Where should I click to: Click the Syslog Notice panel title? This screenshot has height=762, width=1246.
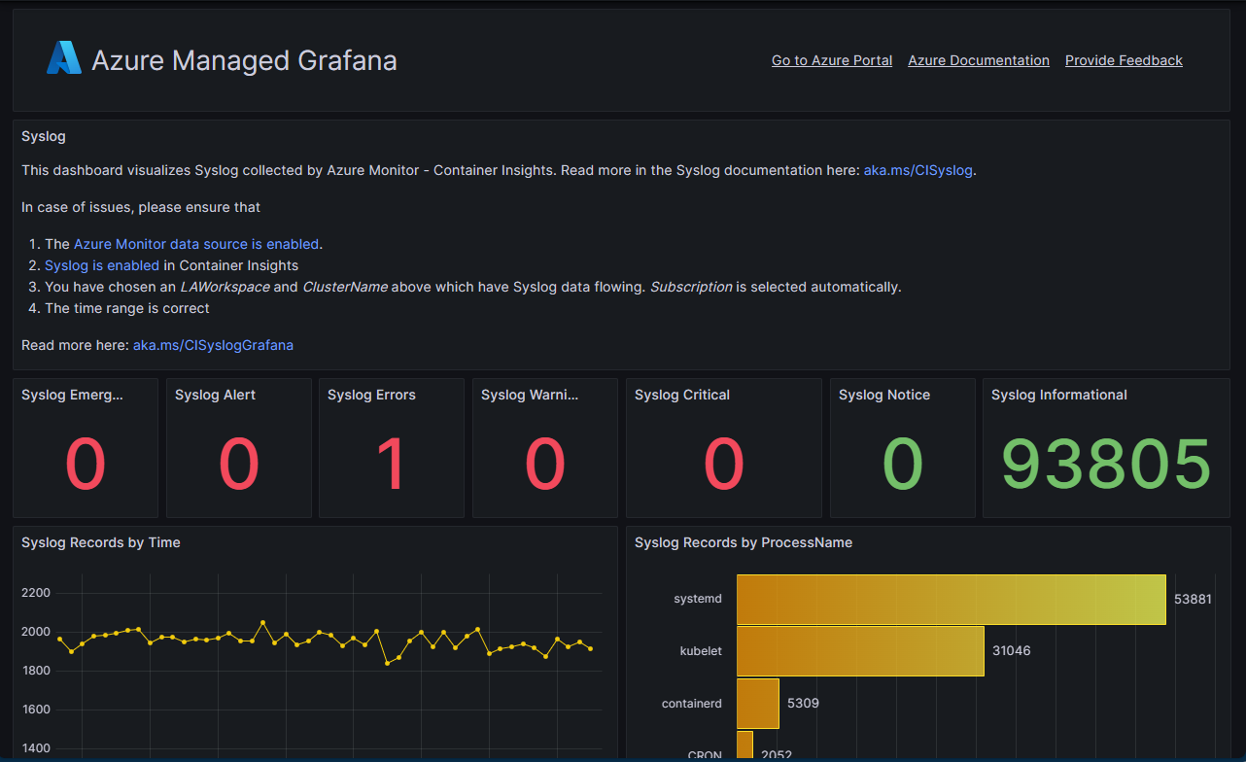(884, 395)
